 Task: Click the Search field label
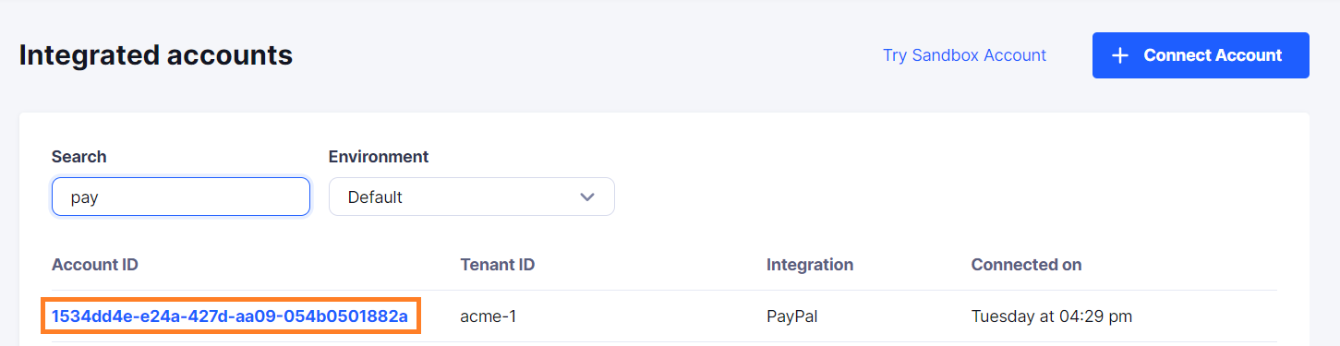tap(79, 157)
